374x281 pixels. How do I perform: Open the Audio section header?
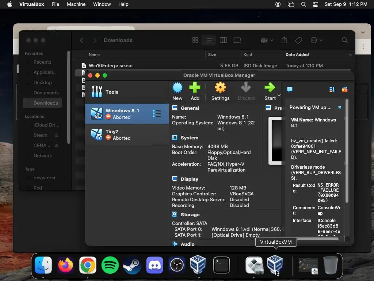(x=187, y=244)
